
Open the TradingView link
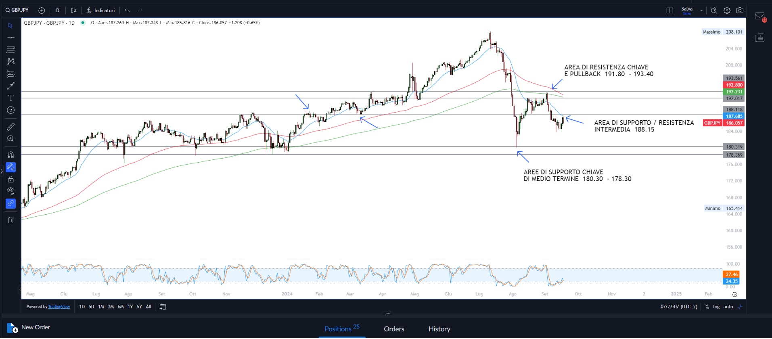coord(59,307)
